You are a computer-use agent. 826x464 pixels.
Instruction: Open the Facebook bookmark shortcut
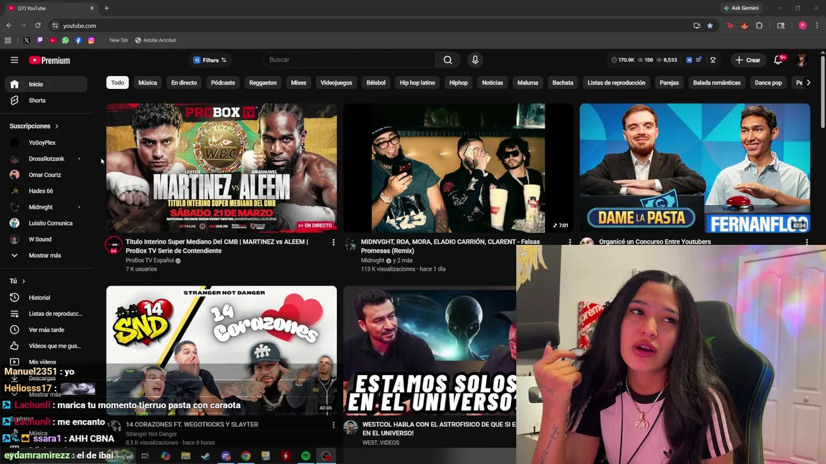pyautogui.click(x=78, y=40)
